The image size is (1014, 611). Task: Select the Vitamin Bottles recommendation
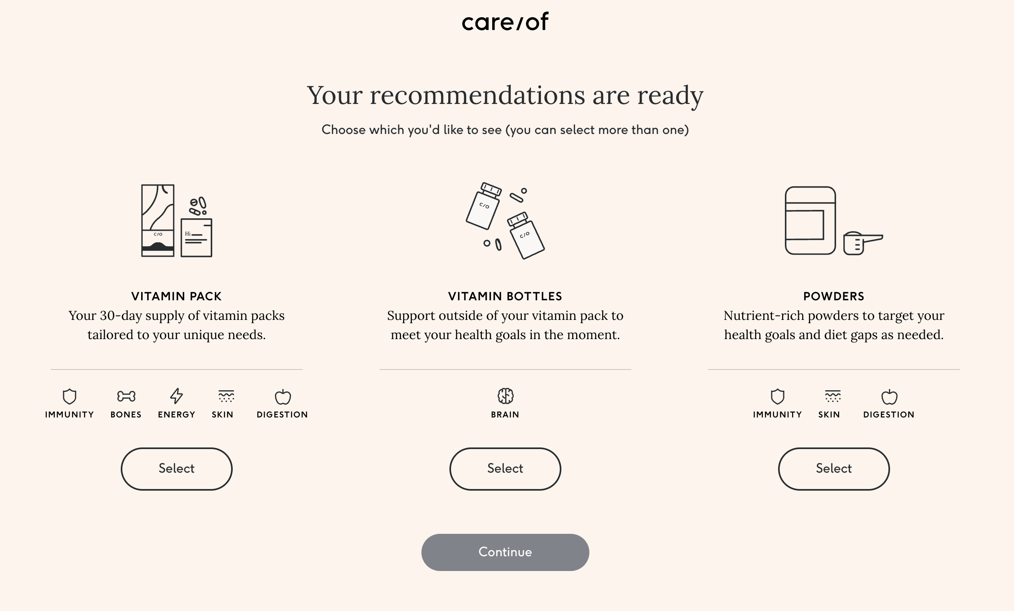point(505,468)
